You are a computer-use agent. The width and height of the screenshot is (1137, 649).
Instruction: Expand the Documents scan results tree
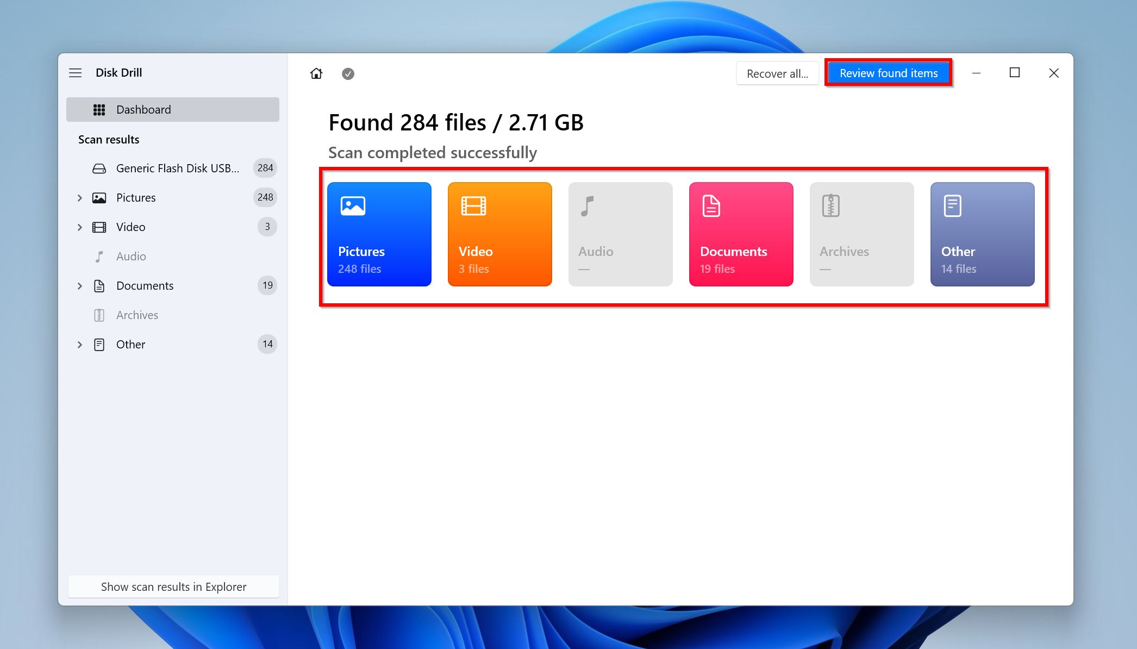click(79, 285)
